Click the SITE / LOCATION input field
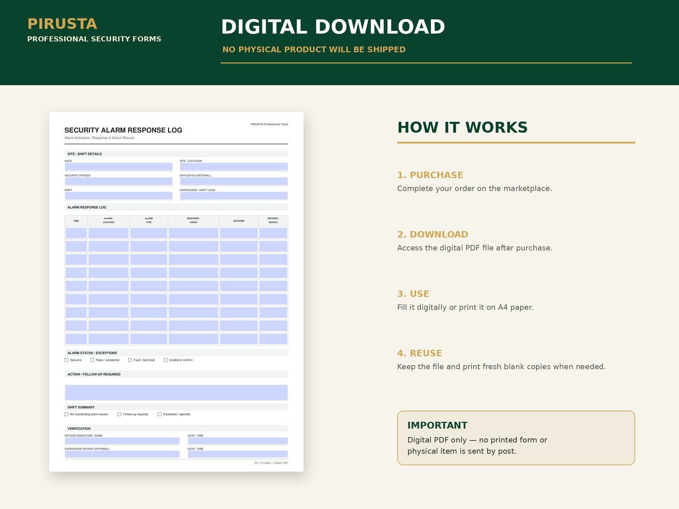 [234, 167]
